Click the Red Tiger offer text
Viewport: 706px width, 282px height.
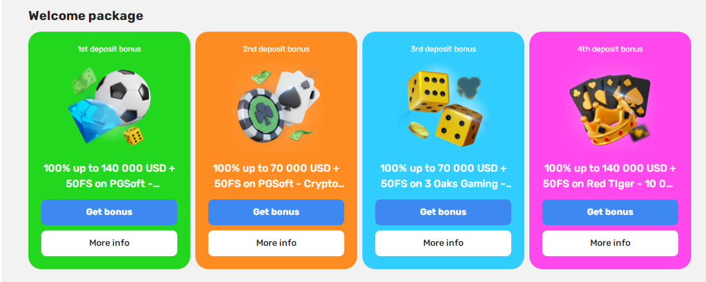pos(610,176)
